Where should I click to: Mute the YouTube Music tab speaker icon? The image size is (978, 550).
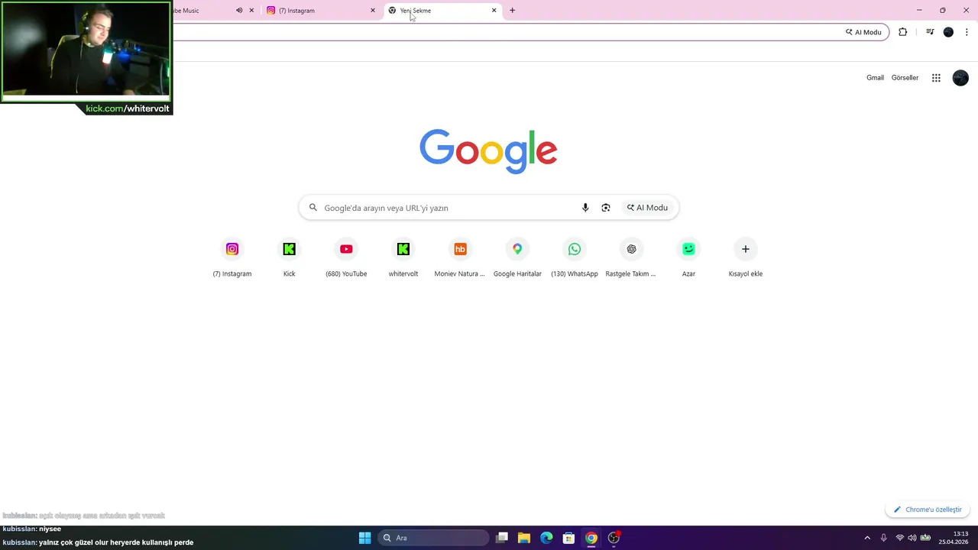click(x=239, y=11)
